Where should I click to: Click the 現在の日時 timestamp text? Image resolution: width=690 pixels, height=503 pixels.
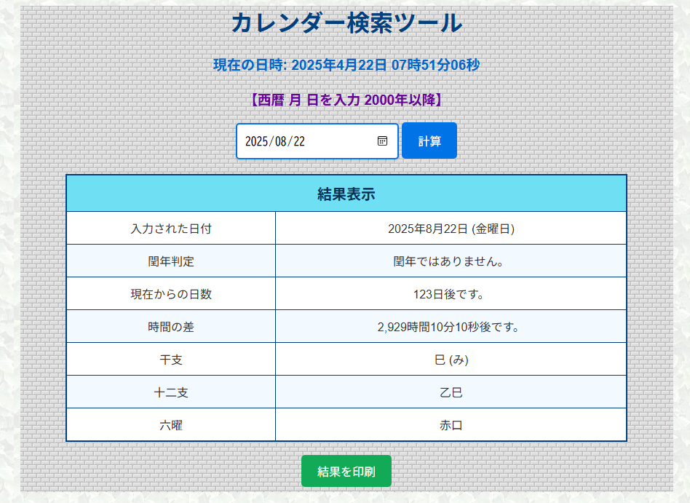point(346,65)
